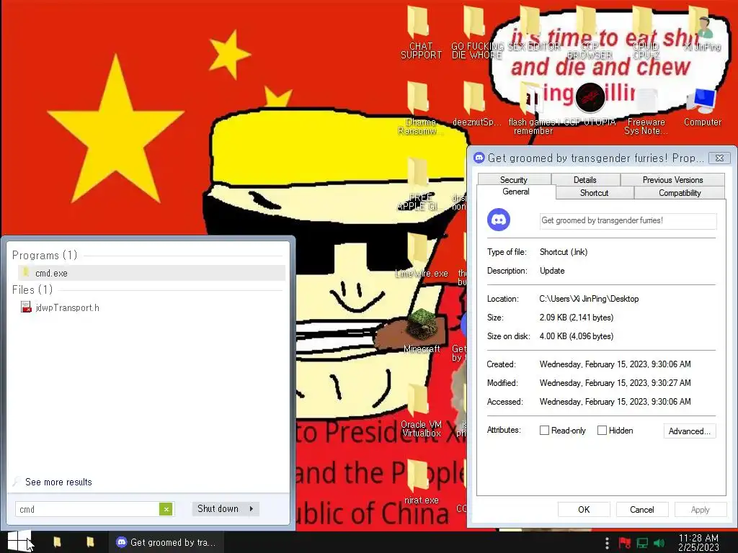Close the Properties dialog window

coord(719,158)
